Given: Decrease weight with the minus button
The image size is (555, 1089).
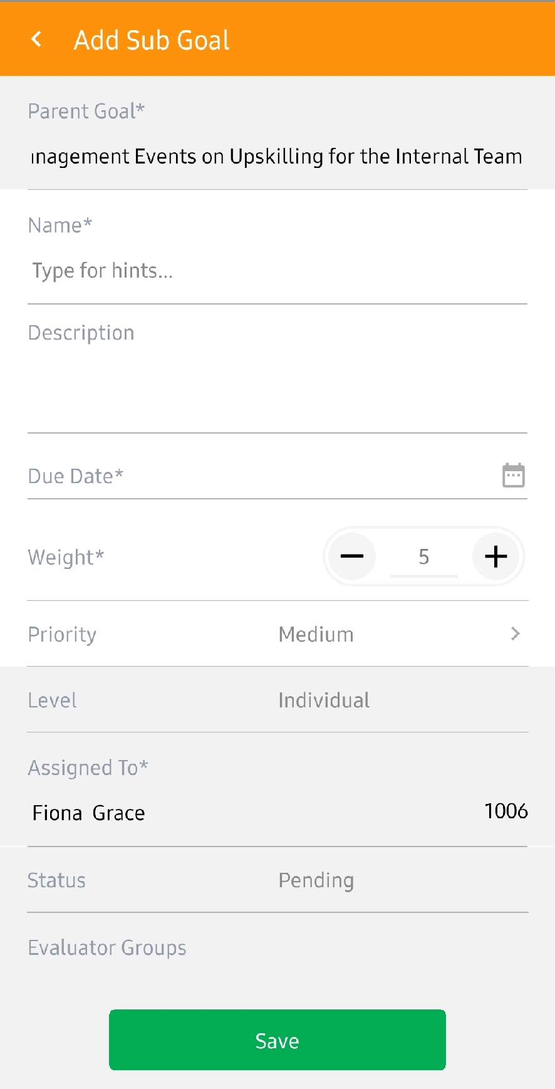Looking at the screenshot, I should (x=352, y=556).
